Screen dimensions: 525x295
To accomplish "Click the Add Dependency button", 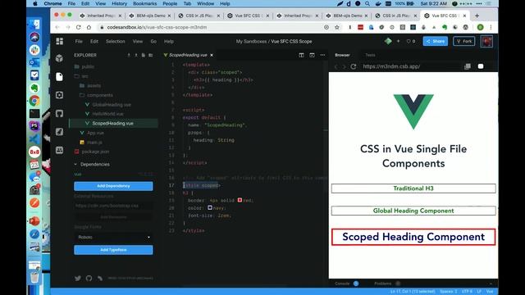I will pyautogui.click(x=113, y=186).
